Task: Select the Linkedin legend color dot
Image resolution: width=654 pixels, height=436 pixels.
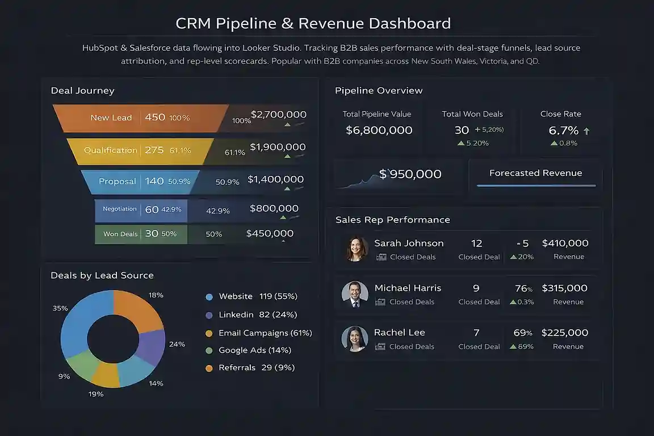Action: pyautogui.click(x=210, y=315)
